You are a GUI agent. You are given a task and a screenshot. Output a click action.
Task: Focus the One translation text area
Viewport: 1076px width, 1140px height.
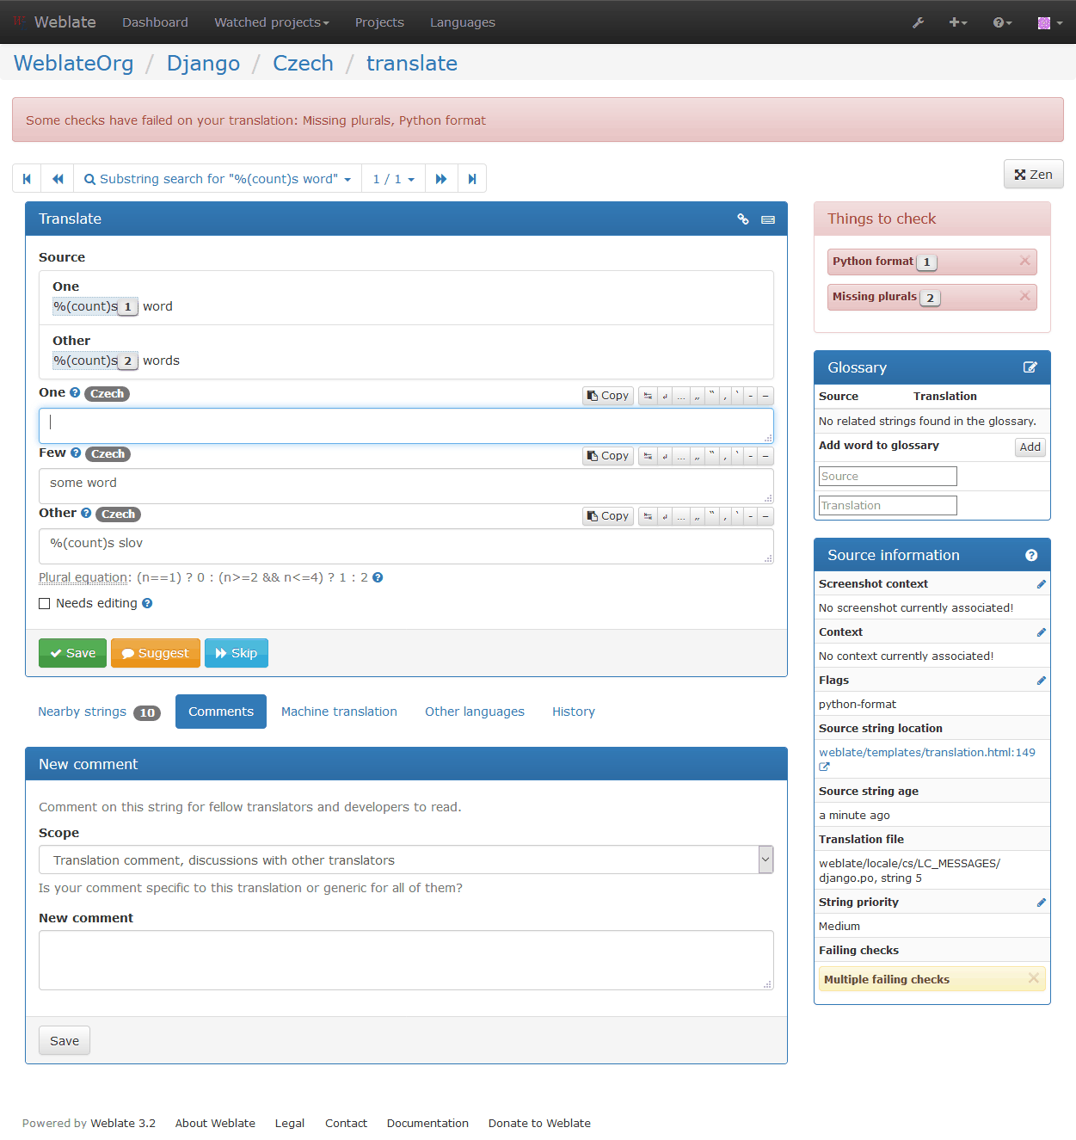406,426
